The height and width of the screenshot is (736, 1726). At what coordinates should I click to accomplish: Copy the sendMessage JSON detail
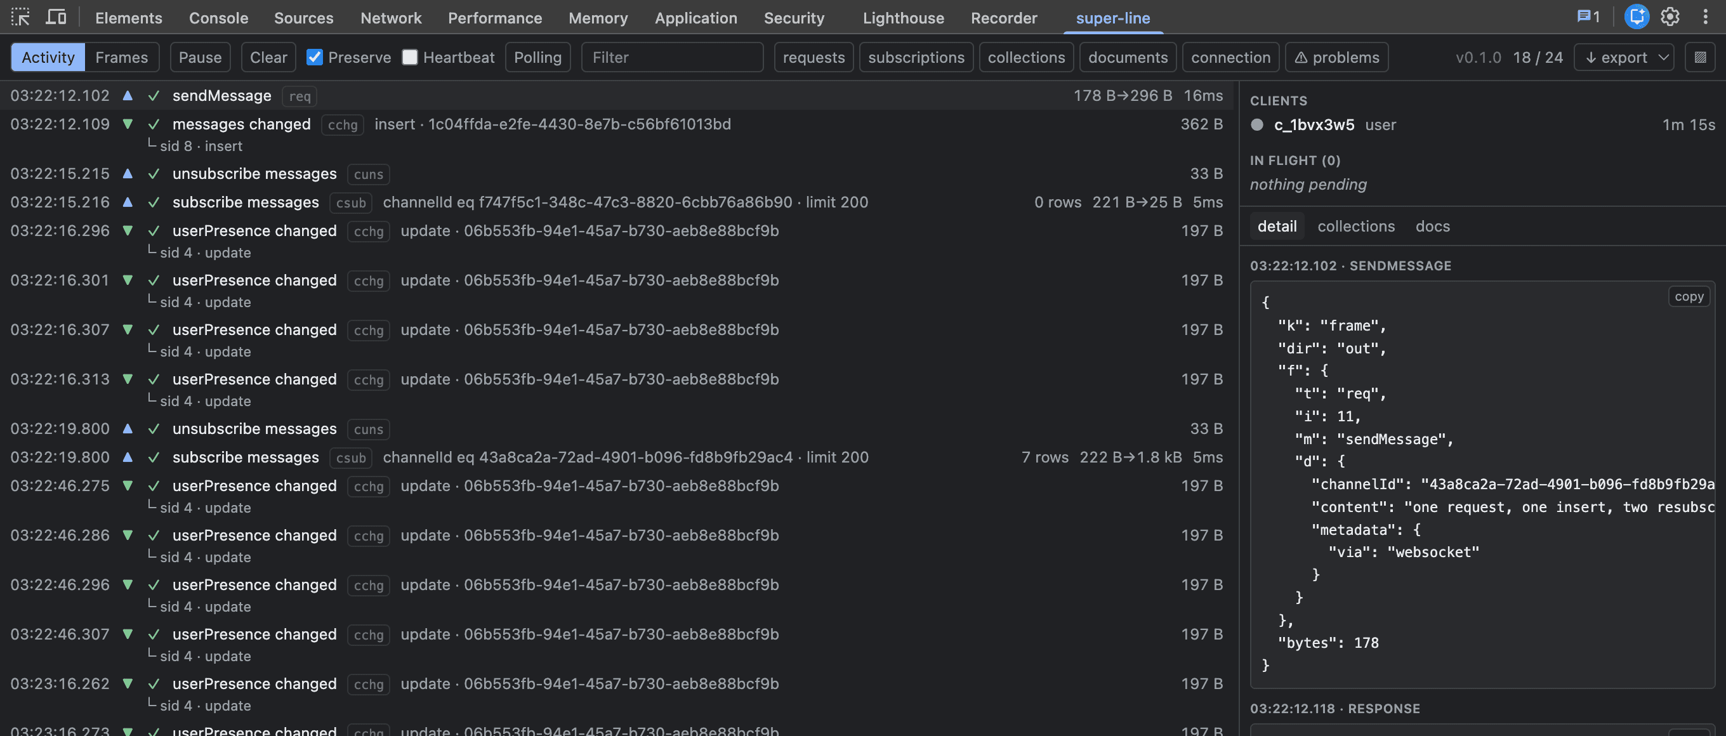click(x=1689, y=298)
